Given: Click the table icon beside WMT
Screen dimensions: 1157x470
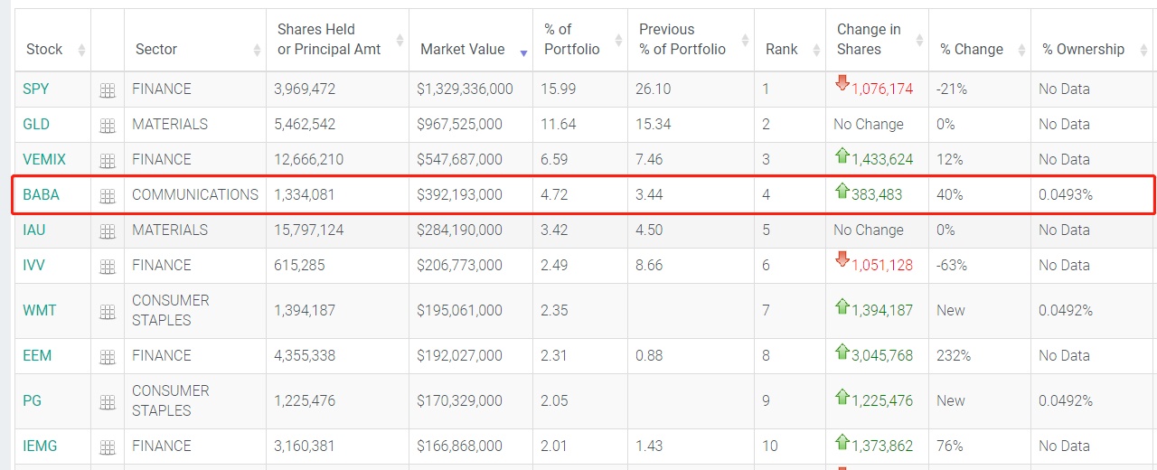Looking at the screenshot, I should click(x=108, y=312).
